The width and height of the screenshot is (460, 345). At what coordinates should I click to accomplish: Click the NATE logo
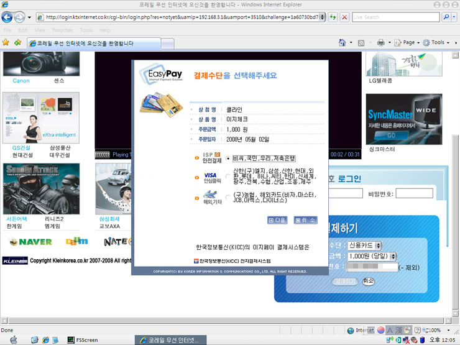117,241
